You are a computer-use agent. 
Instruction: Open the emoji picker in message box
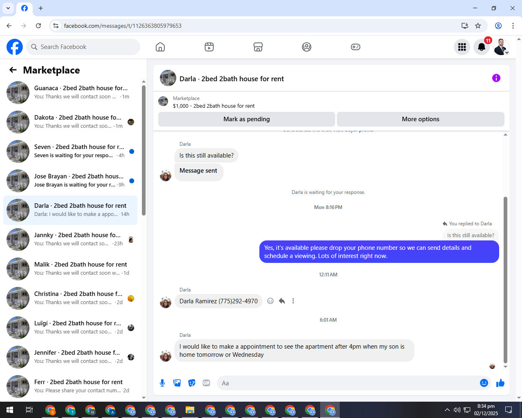pos(484,383)
